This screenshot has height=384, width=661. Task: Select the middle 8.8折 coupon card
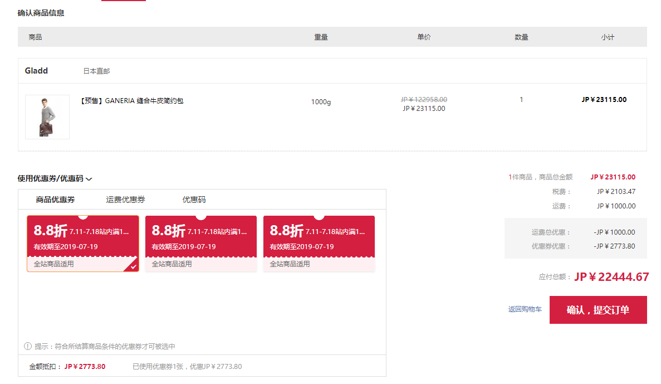click(200, 244)
